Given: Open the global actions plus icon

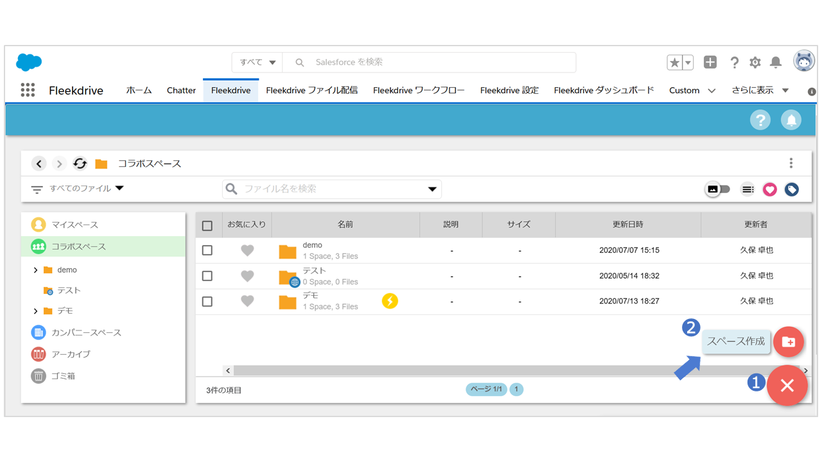Looking at the screenshot, I should [710, 62].
